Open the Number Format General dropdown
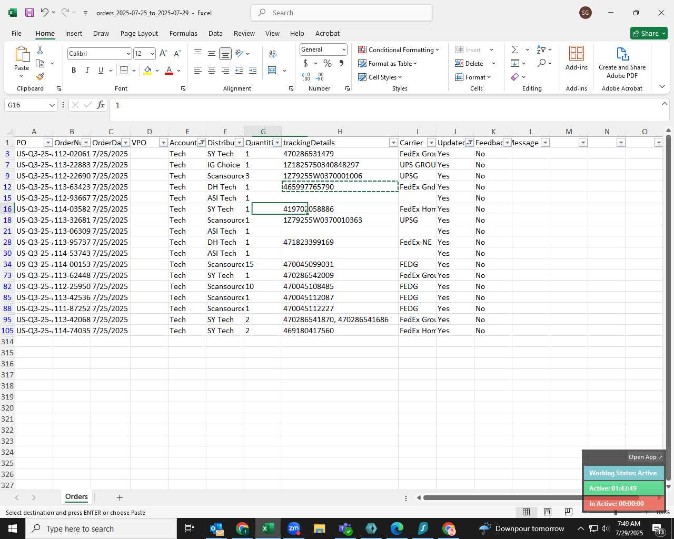Screen dimensions: 674x539 (x=344, y=49)
